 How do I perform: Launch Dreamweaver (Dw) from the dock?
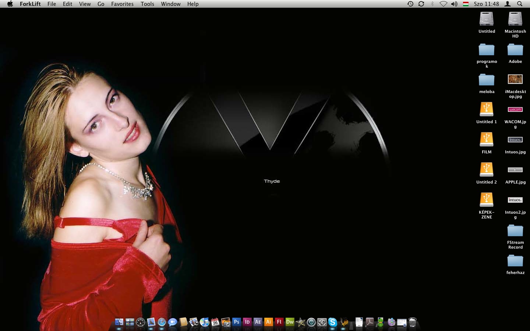(x=290, y=322)
